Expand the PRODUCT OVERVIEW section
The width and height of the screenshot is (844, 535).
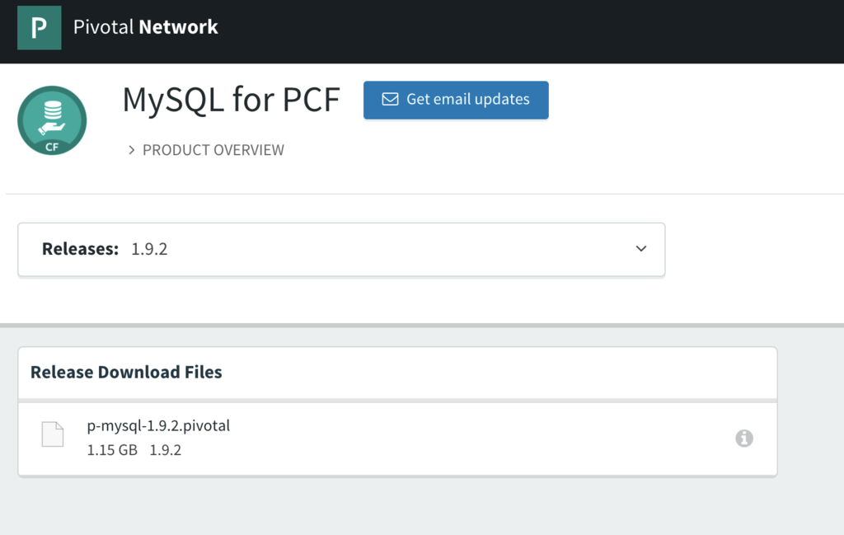pyautogui.click(x=213, y=150)
